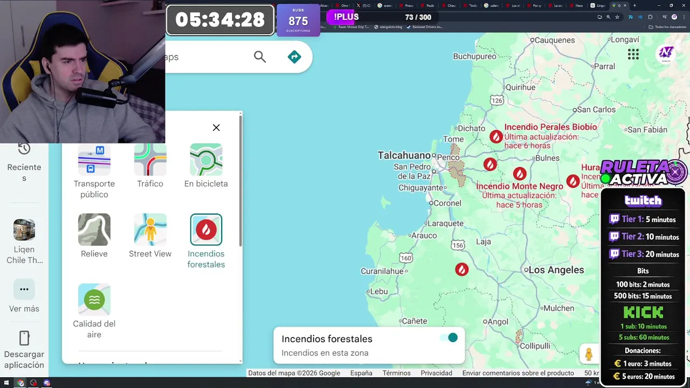This screenshot has width=690, height=388.
Task: Open the Backseat Drivers bookmark
Action: 425,27
